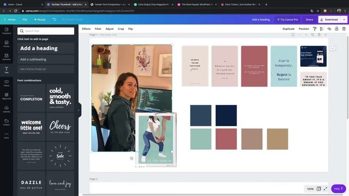
Task: Open the Templates panel in sidebar
Action: tap(7, 30)
